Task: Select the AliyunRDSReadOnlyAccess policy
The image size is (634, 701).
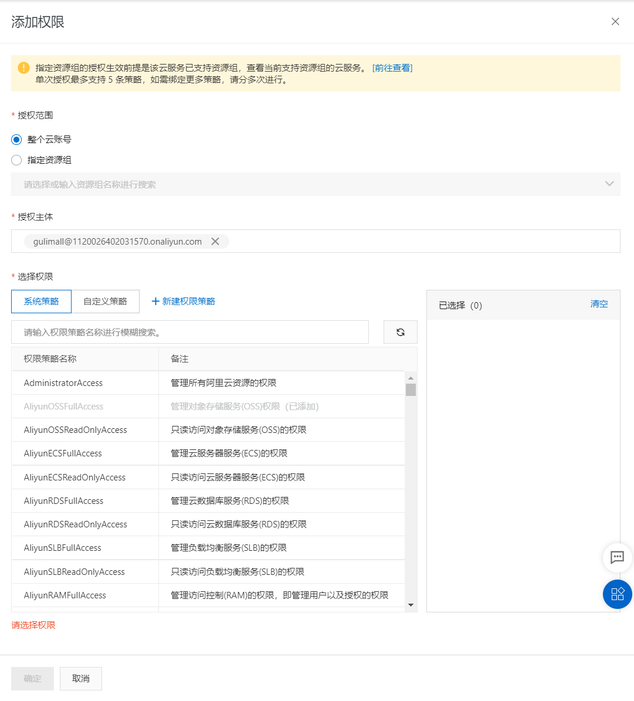Action: click(208, 524)
